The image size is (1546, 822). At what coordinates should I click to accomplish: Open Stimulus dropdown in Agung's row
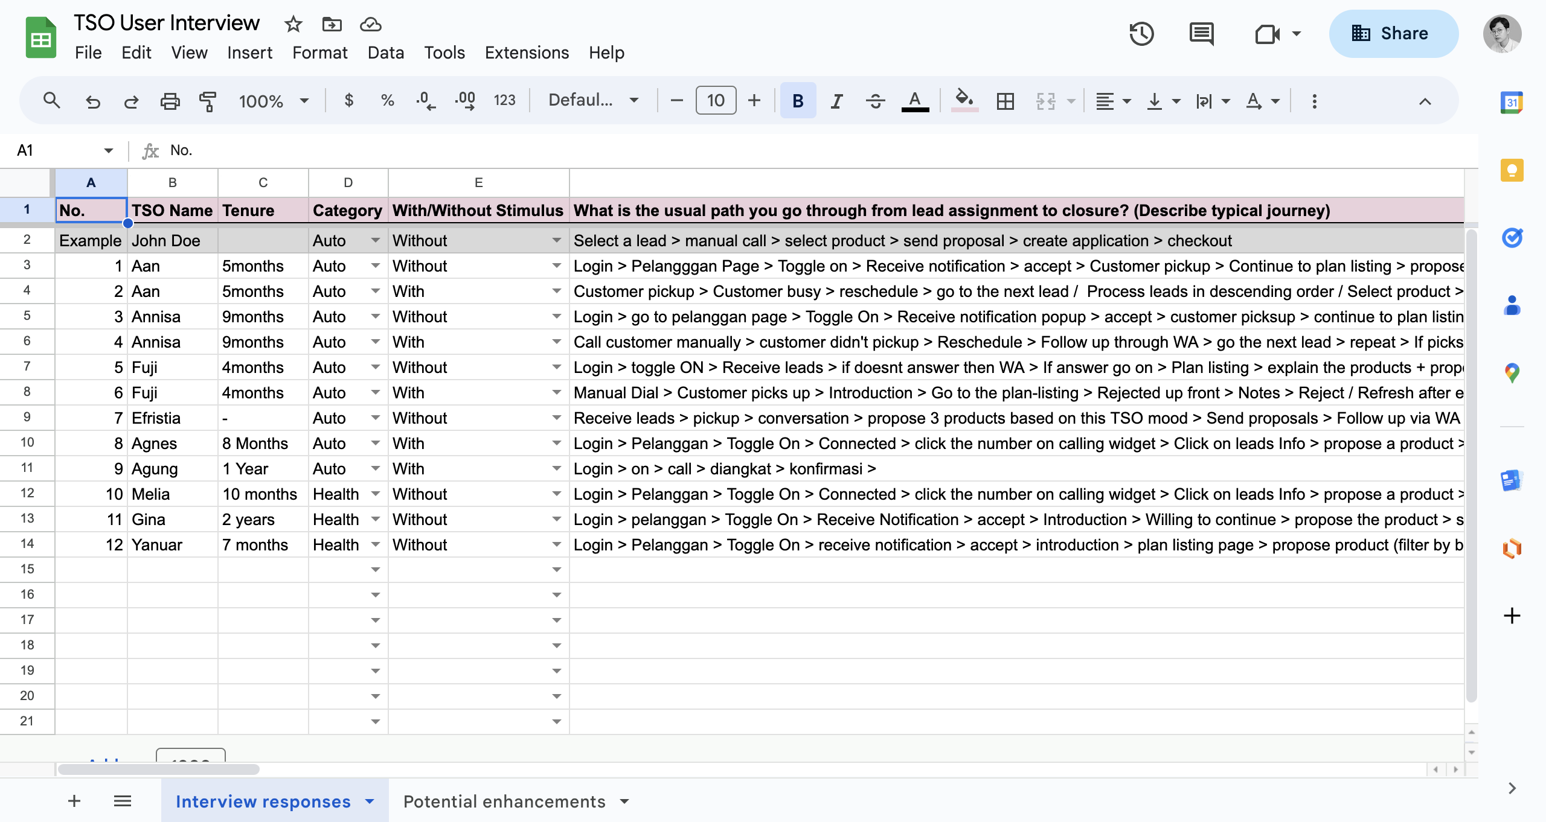556,469
